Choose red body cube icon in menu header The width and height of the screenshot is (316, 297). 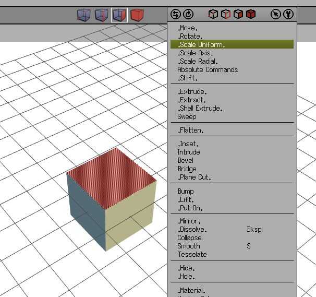[251, 14]
